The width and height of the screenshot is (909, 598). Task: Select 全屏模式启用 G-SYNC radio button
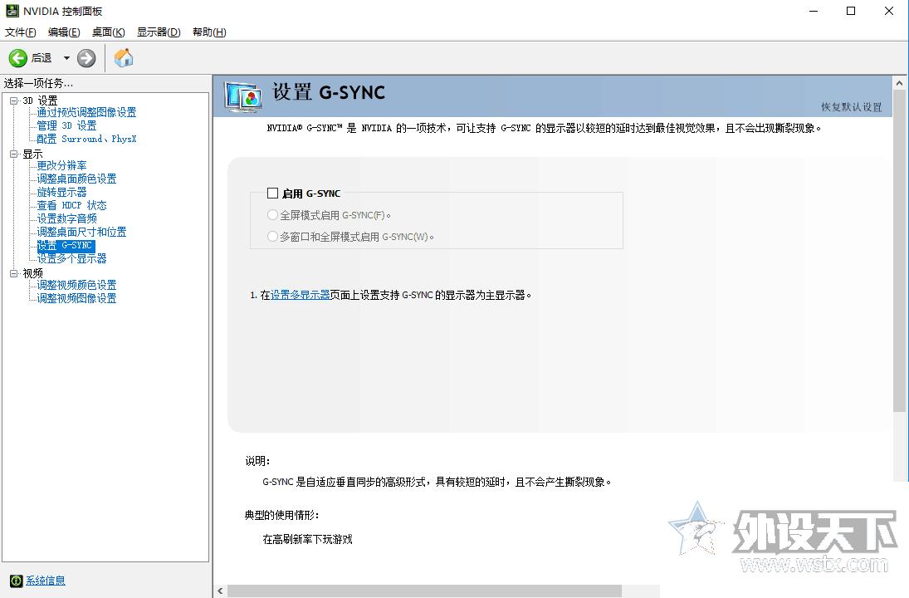click(x=271, y=214)
